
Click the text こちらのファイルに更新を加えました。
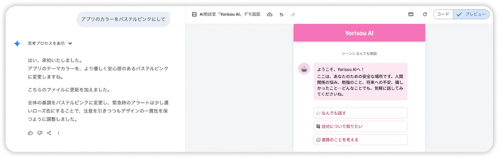coord(69,90)
